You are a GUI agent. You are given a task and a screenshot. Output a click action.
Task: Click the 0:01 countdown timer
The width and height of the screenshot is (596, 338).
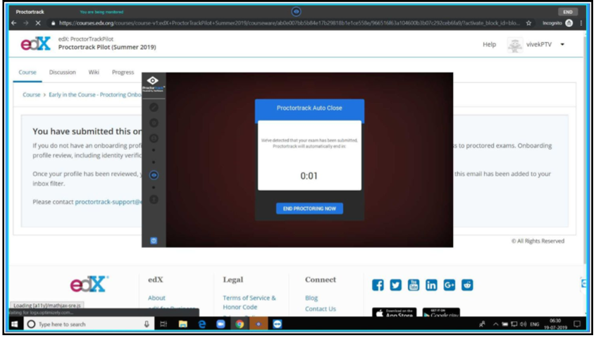pyautogui.click(x=309, y=176)
